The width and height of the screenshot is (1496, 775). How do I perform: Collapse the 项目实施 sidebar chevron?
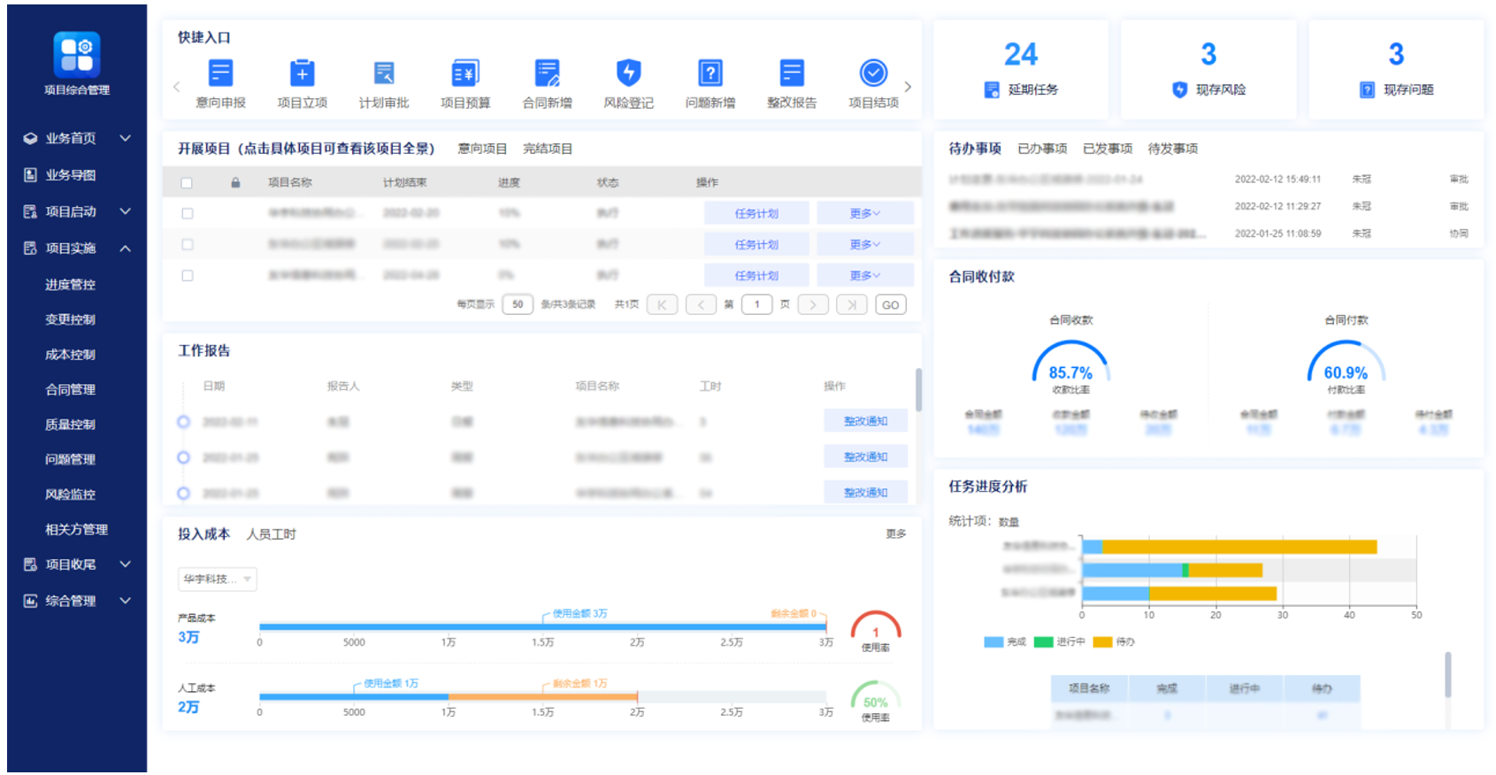tap(126, 248)
